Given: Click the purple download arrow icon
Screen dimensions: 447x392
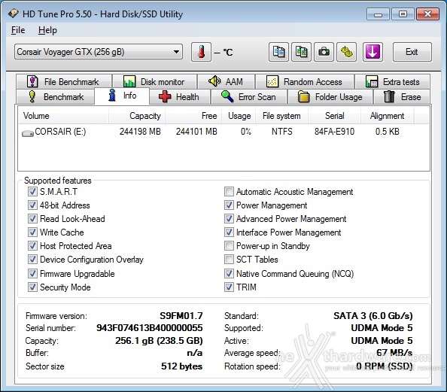Looking at the screenshot, I should 372,52.
